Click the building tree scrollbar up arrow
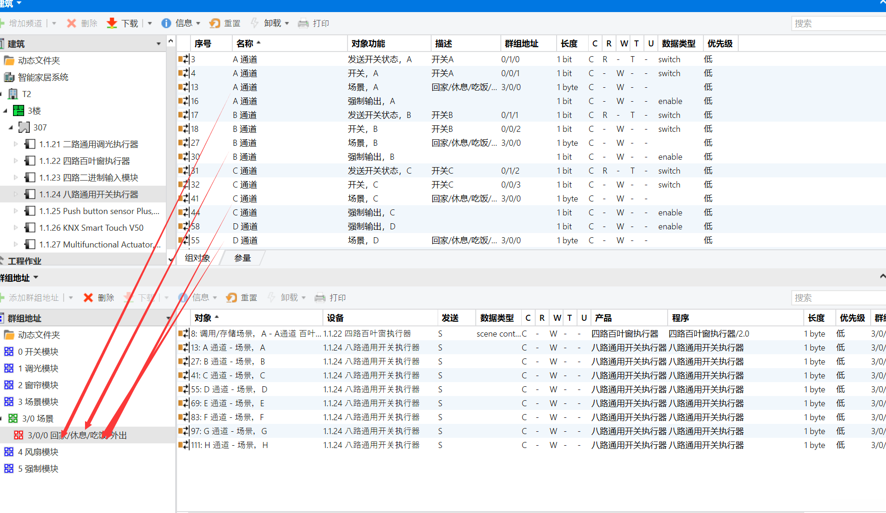Image resolution: width=886 pixels, height=513 pixels. point(171,41)
